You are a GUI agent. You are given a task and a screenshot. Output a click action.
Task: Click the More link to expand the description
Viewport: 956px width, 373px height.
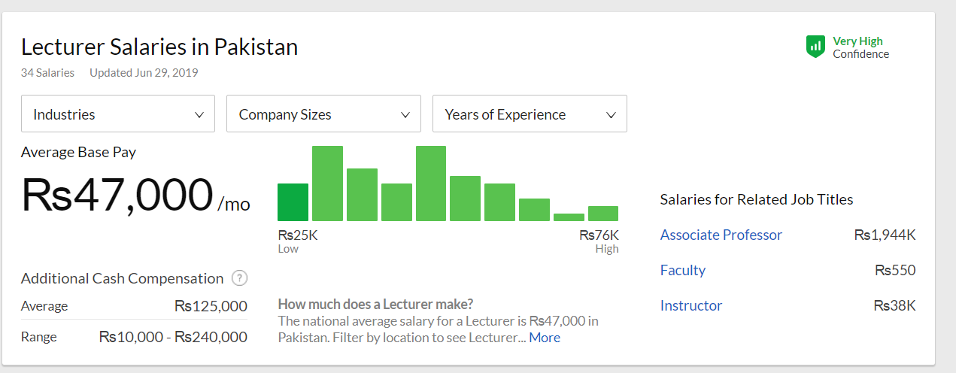click(x=544, y=338)
